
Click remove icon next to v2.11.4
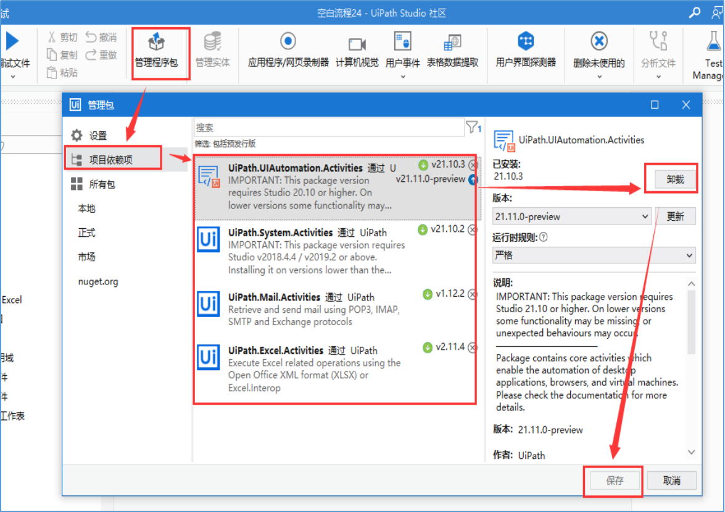(473, 347)
